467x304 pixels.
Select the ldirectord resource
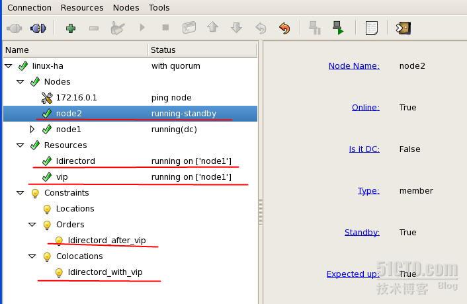click(x=130, y=161)
